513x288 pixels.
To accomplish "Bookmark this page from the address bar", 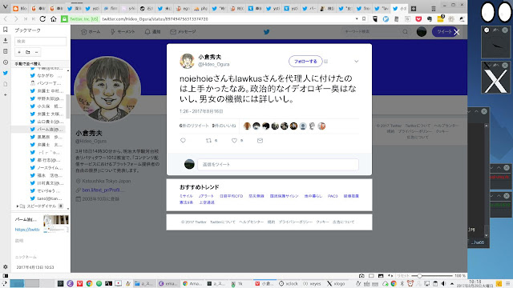I will coord(364,19).
